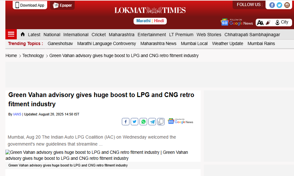Open the LT Premium tab

click(x=181, y=35)
